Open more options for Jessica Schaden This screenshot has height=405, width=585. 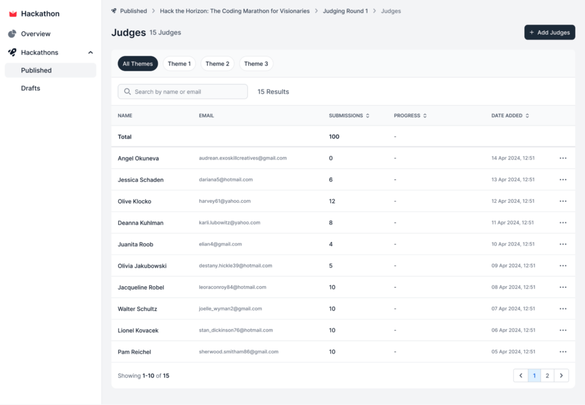[563, 180]
